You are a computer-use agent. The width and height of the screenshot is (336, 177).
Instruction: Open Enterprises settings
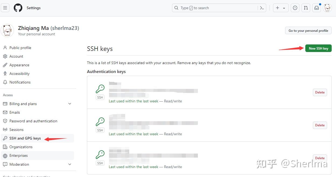pyautogui.click(x=38, y=155)
